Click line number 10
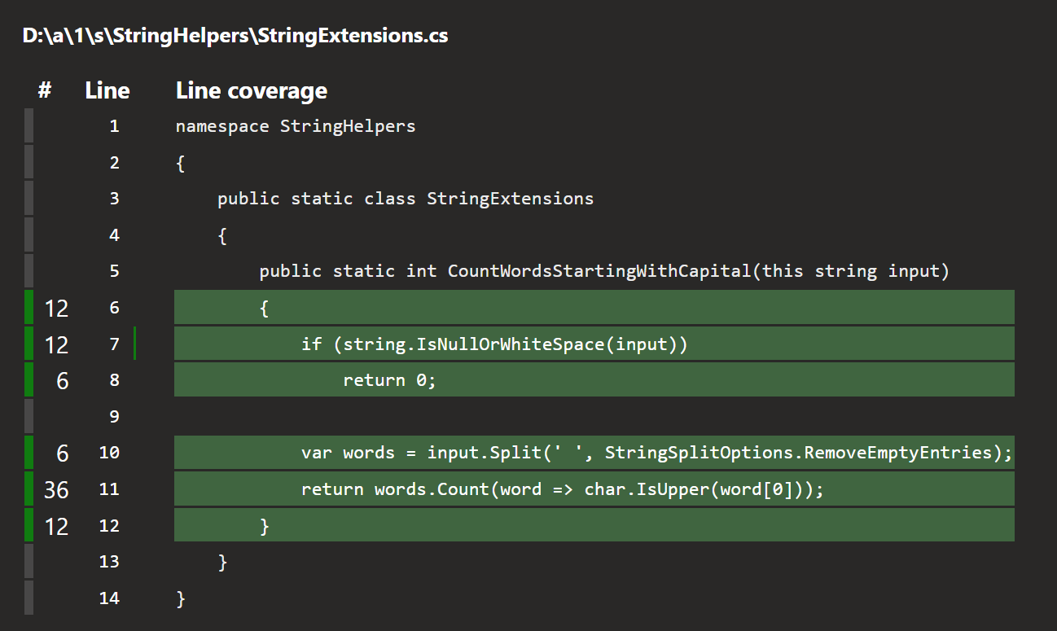The height and width of the screenshot is (631, 1057). [x=109, y=453]
